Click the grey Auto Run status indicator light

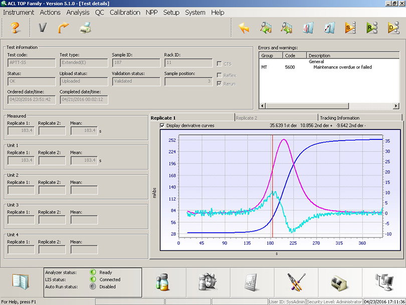[93, 286]
